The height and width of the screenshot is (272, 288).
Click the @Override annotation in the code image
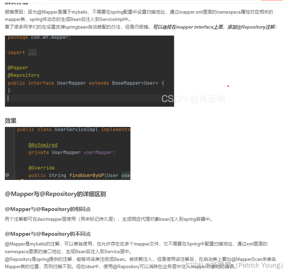[41, 168]
